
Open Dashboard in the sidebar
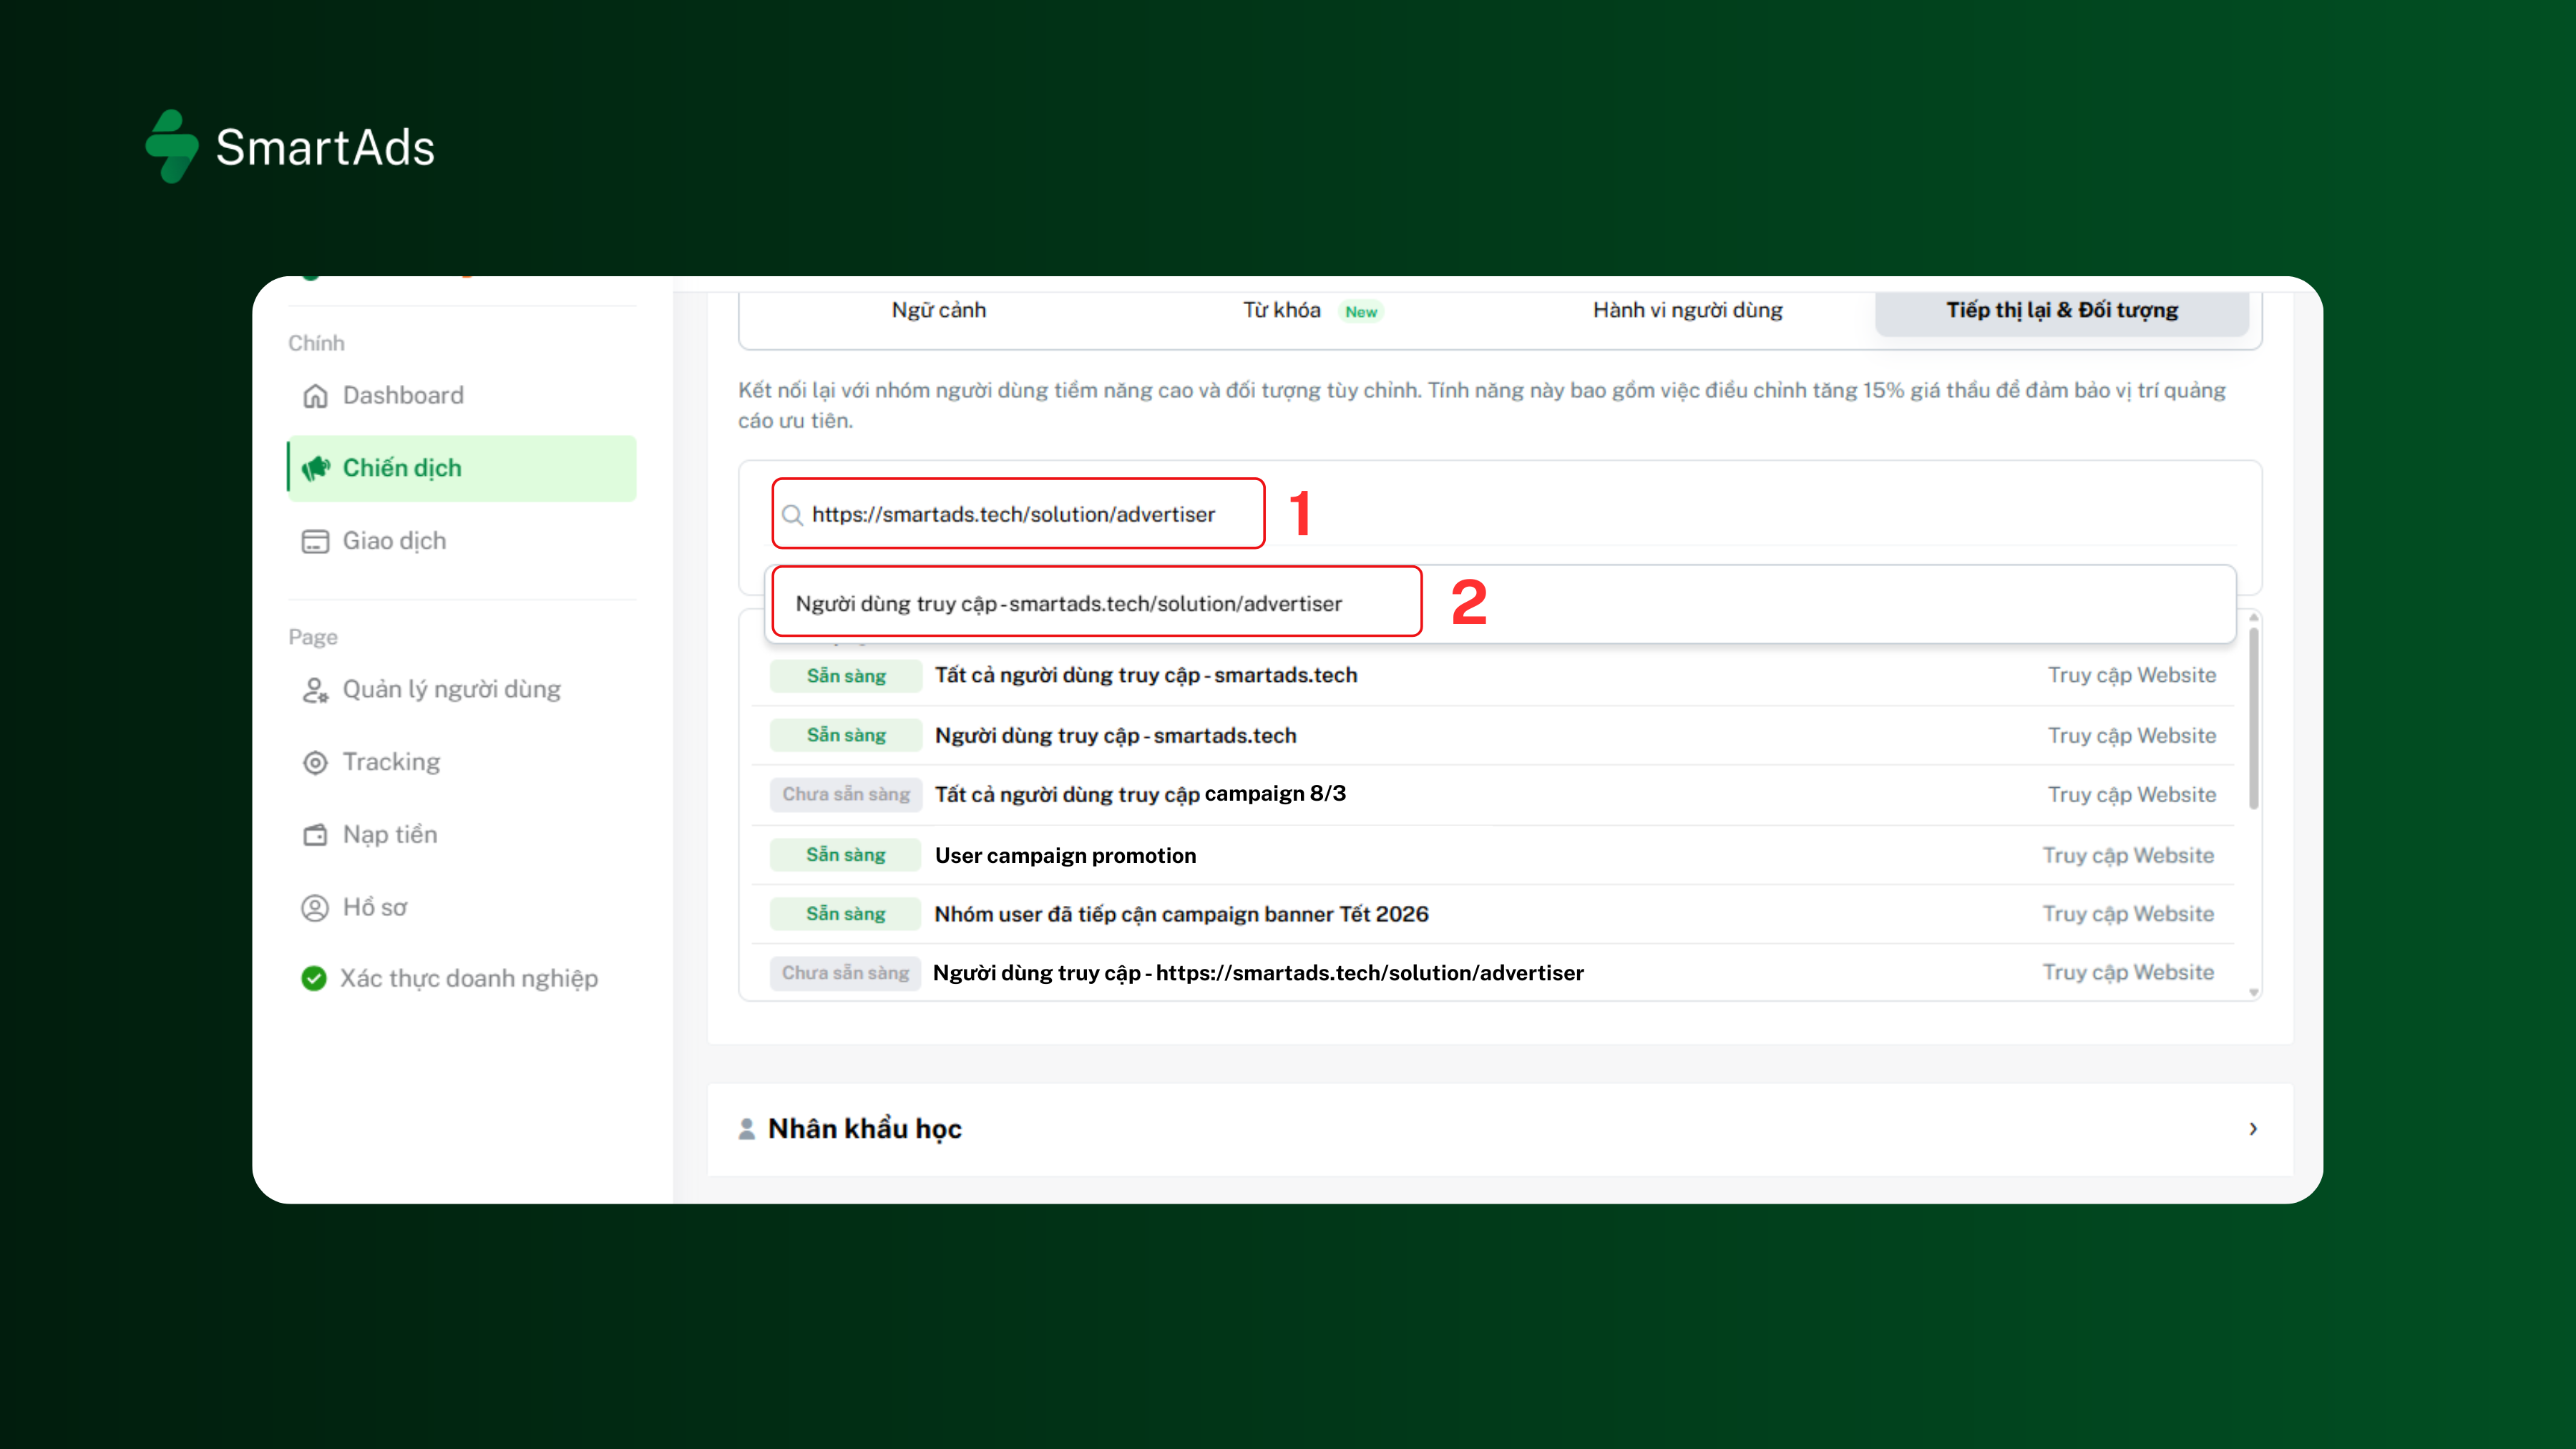[462, 396]
